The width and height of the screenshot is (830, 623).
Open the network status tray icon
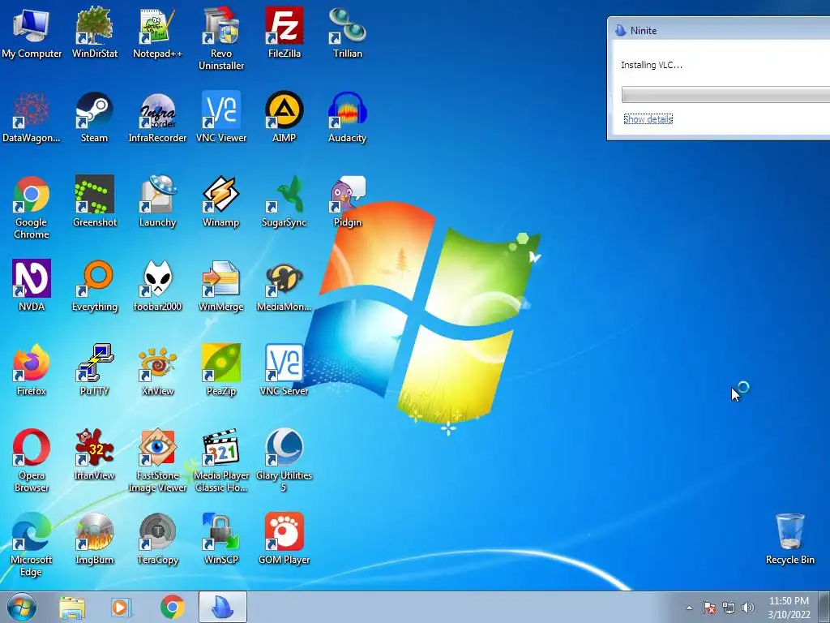click(x=729, y=608)
